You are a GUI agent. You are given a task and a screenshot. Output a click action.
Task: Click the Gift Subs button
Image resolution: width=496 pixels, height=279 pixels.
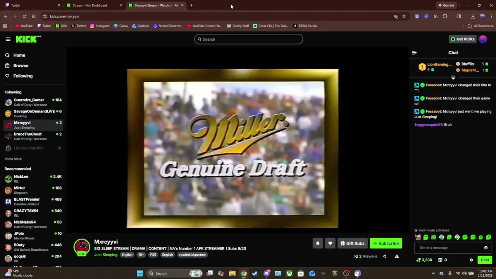[x=352, y=243]
